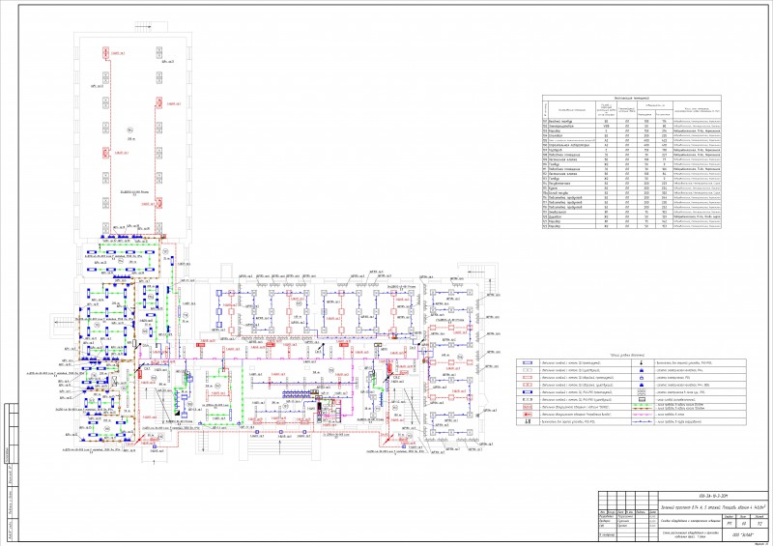
Task: Click the project address line in the title block
Action: tap(713, 508)
